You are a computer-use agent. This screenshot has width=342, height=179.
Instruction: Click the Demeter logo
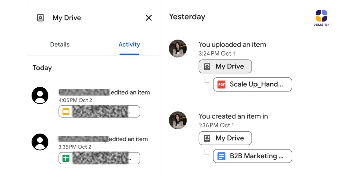pyautogui.click(x=321, y=18)
